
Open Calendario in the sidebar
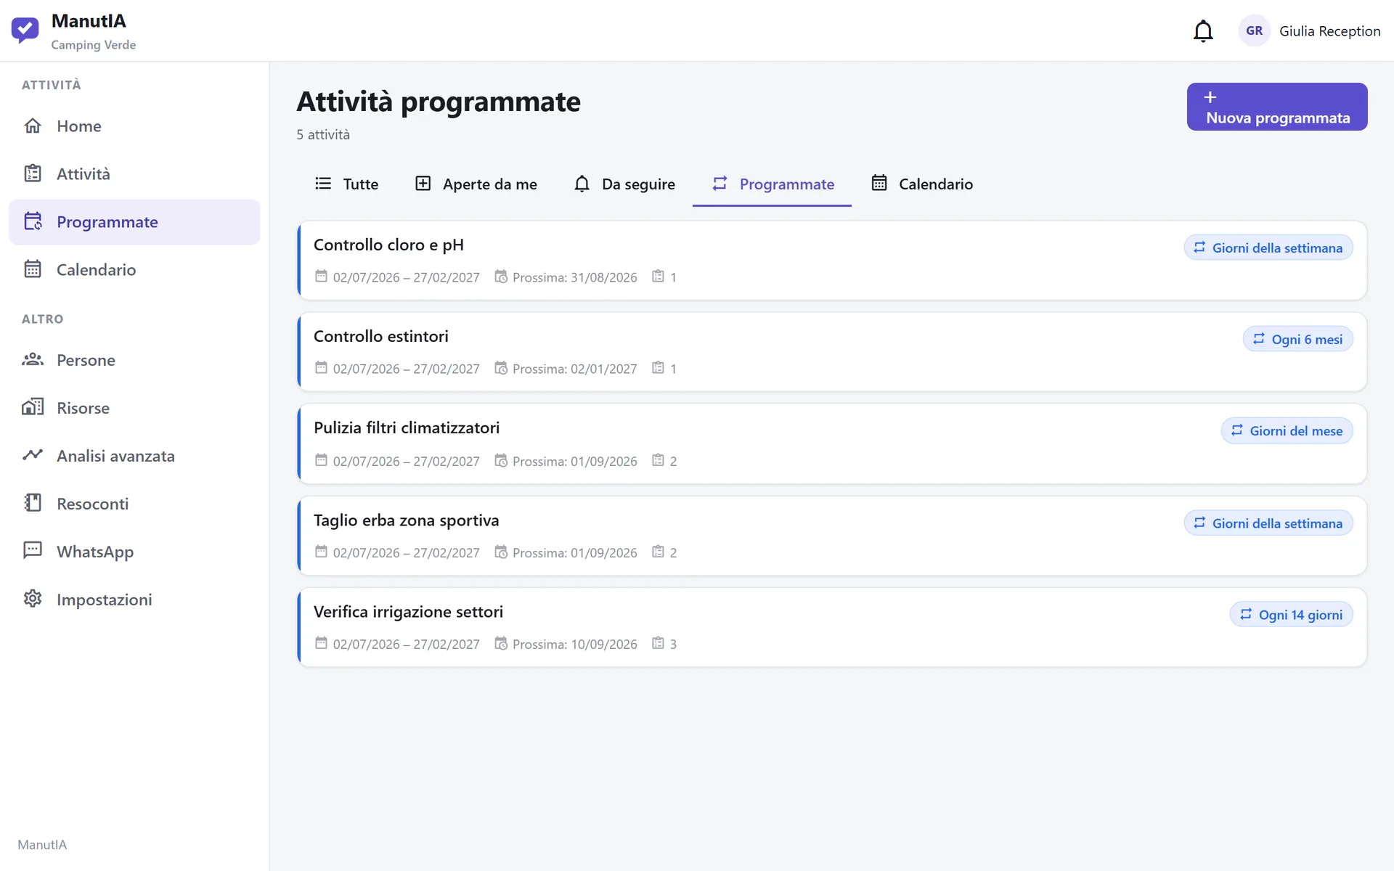click(x=134, y=270)
